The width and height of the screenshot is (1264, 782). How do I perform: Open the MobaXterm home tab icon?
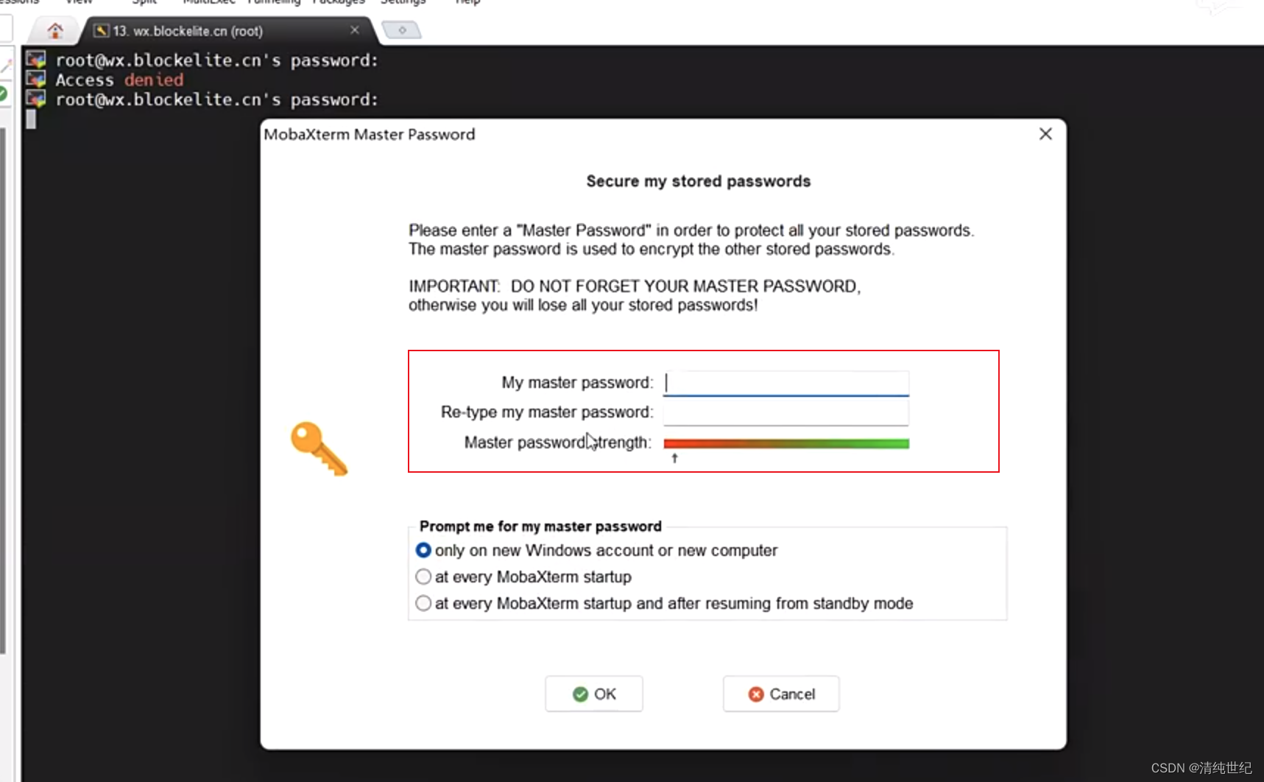pos(55,30)
